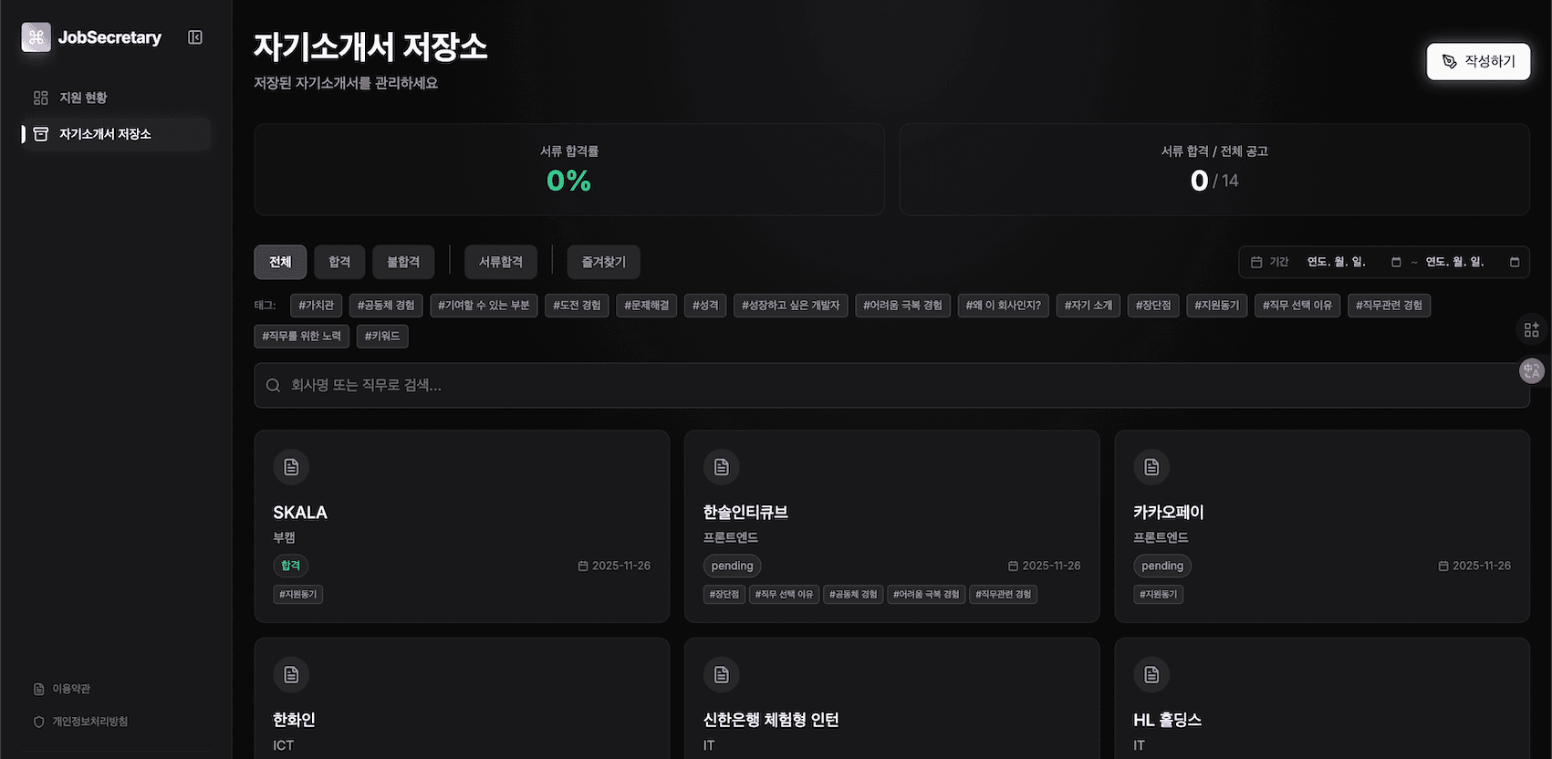Viewport: 1552px width, 759px height.
Task: Switch to the 합격 filter tab
Action: pos(339,262)
